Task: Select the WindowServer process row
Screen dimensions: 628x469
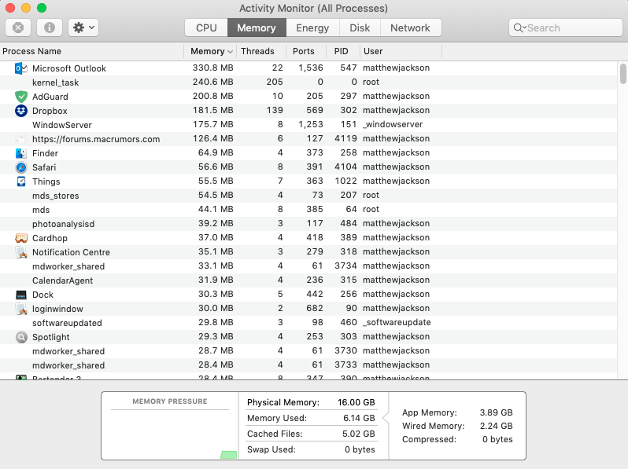Action: point(308,125)
